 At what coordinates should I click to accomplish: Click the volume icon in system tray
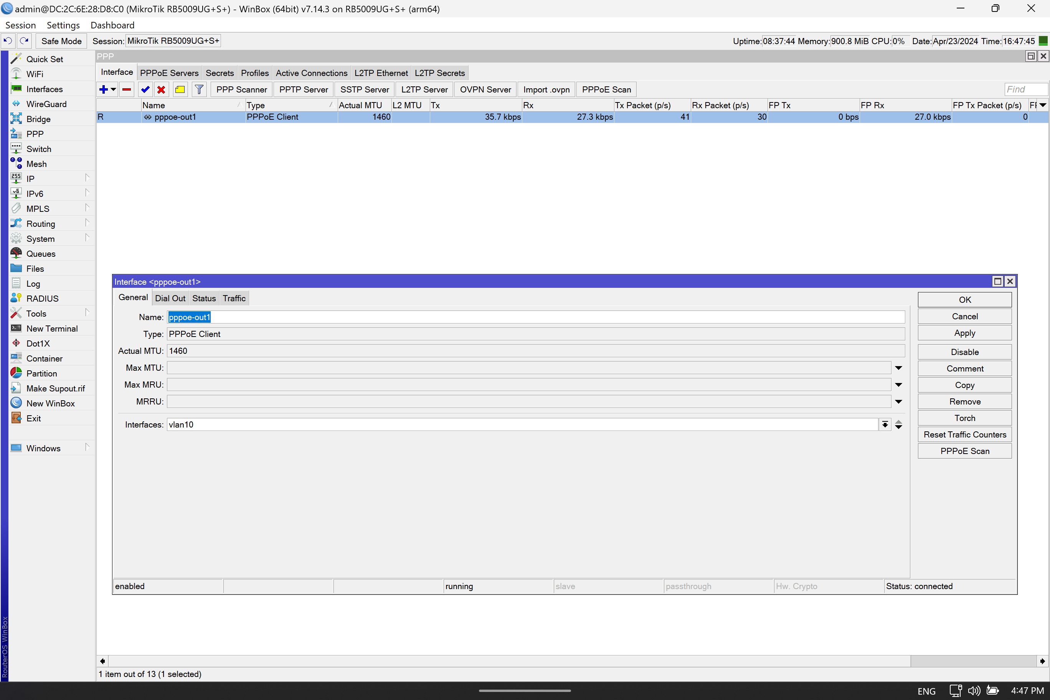(974, 691)
